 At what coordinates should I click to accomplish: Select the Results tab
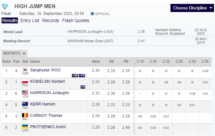coord(10,20)
